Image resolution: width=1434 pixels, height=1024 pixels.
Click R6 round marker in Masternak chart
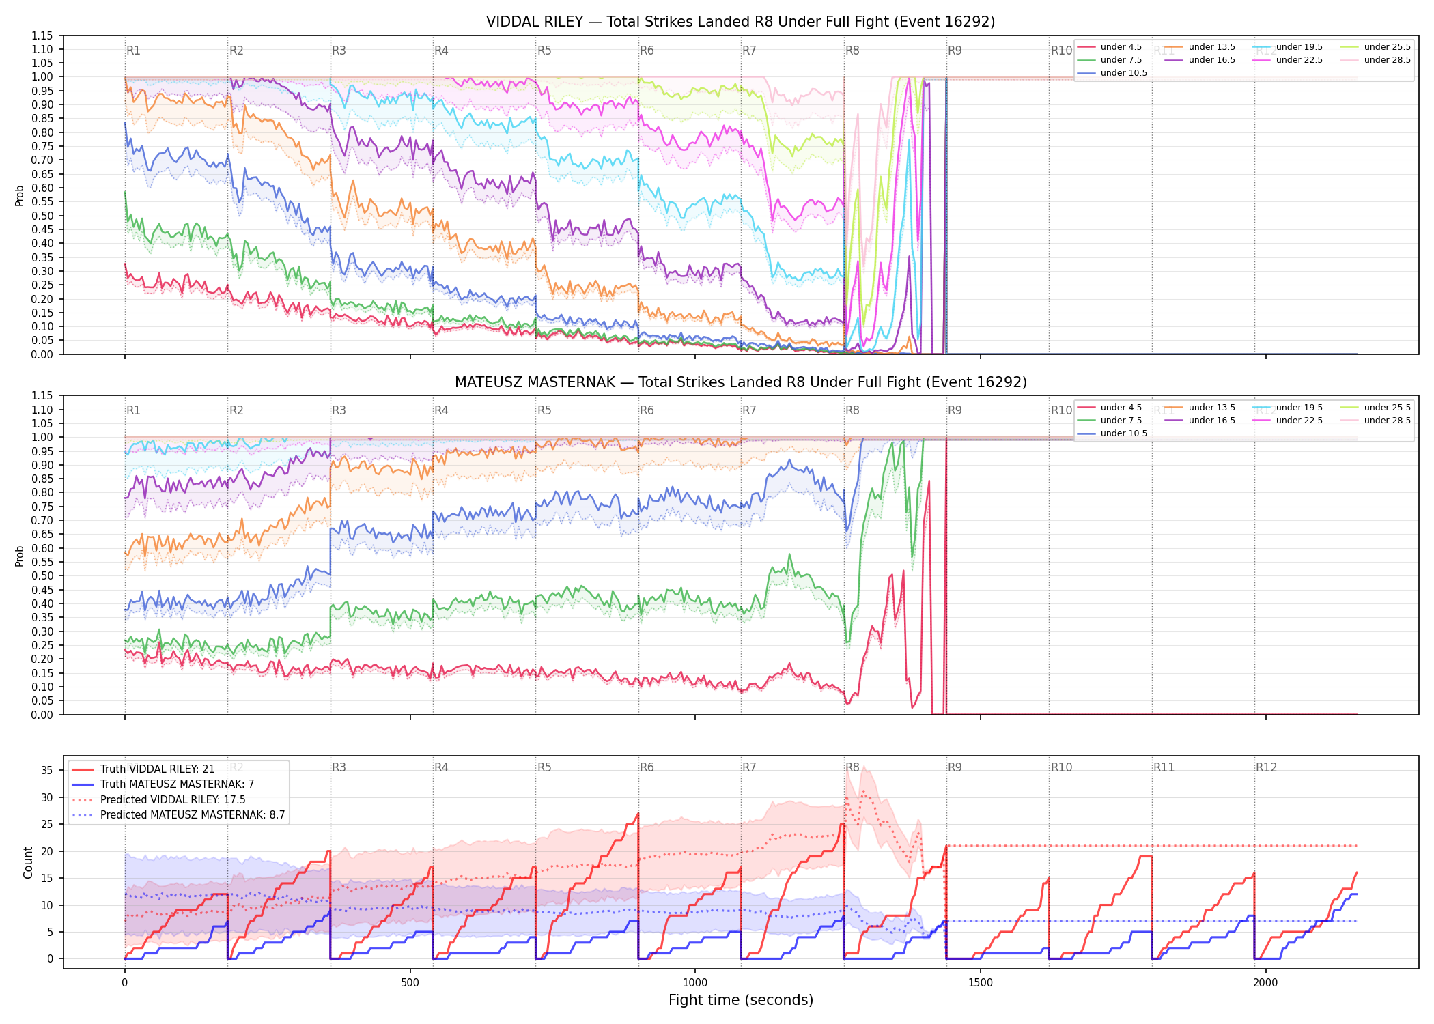coord(647,410)
